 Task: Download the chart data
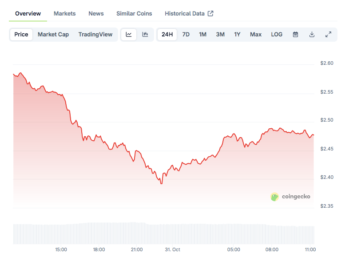(312, 35)
